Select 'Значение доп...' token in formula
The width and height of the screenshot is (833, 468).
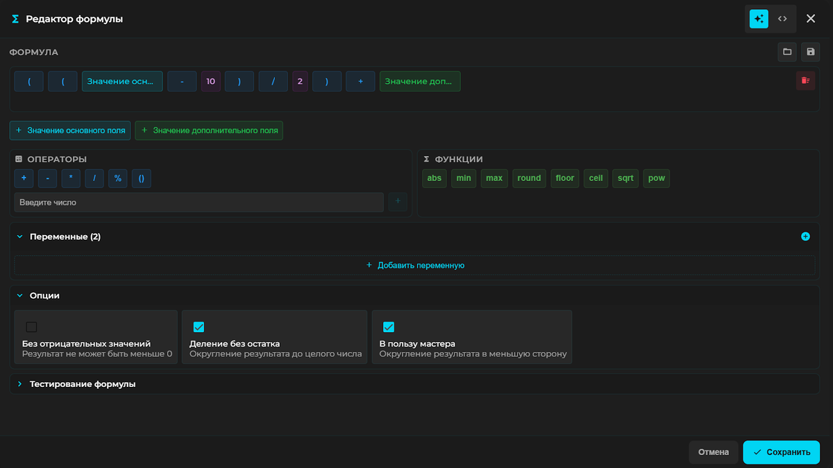(x=420, y=81)
